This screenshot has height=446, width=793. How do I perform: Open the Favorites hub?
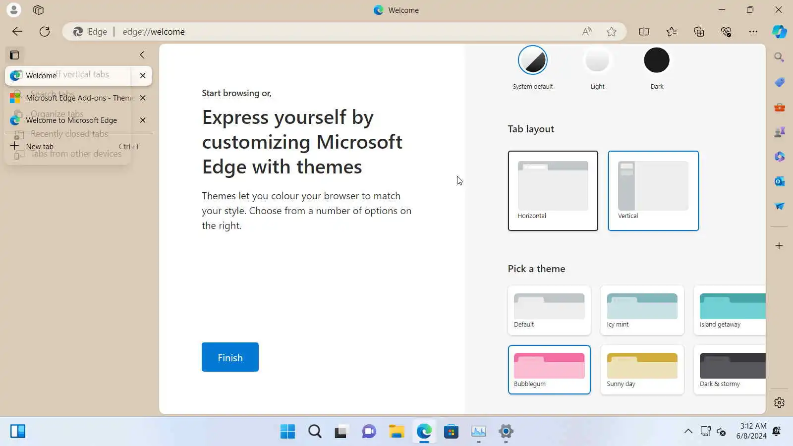point(672,32)
